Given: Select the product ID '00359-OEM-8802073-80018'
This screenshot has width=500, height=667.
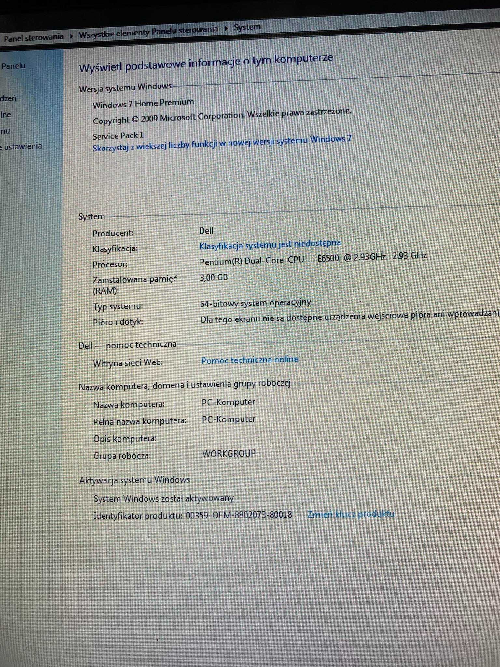Looking at the screenshot, I should pos(239,515).
